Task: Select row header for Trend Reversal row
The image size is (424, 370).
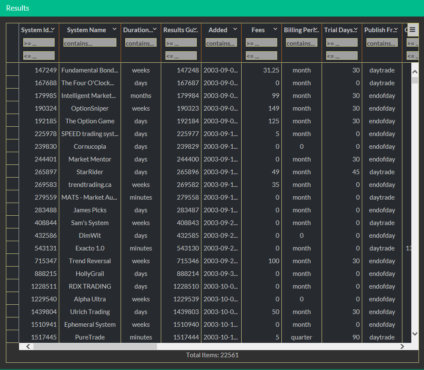Action: [12, 260]
